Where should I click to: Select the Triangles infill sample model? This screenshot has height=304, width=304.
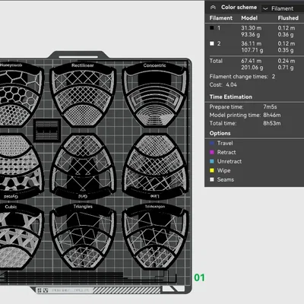click(83, 236)
